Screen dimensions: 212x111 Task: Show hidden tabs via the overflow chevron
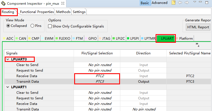coord(198,45)
